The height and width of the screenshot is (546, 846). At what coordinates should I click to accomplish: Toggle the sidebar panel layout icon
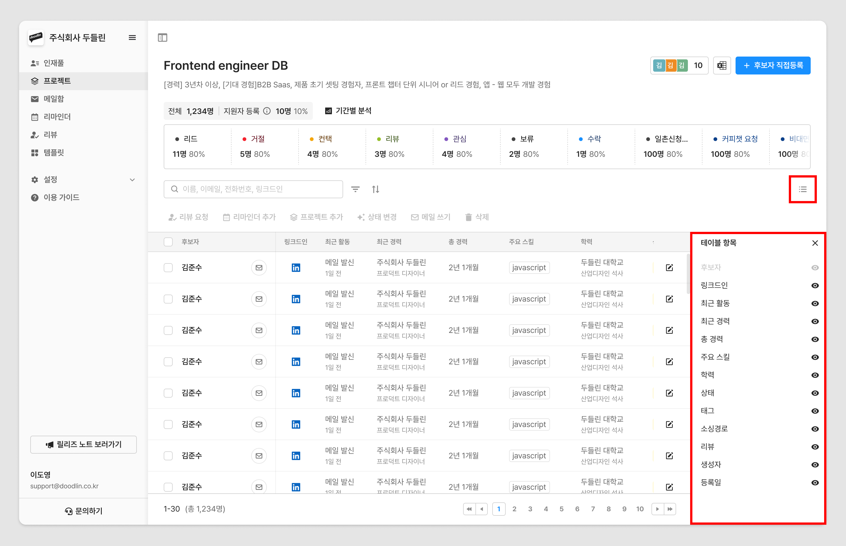coord(163,38)
